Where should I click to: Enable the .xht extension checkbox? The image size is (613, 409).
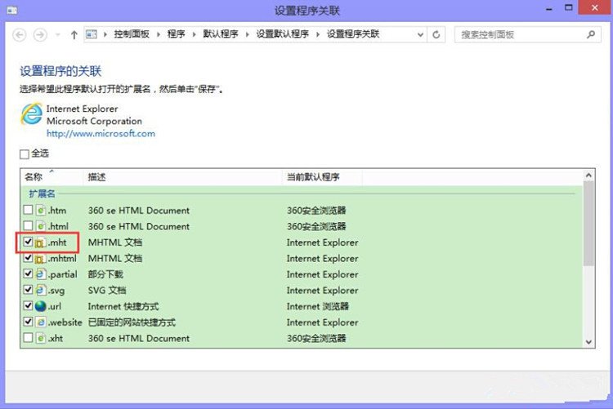pyautogui.click(x=28, y=337)
